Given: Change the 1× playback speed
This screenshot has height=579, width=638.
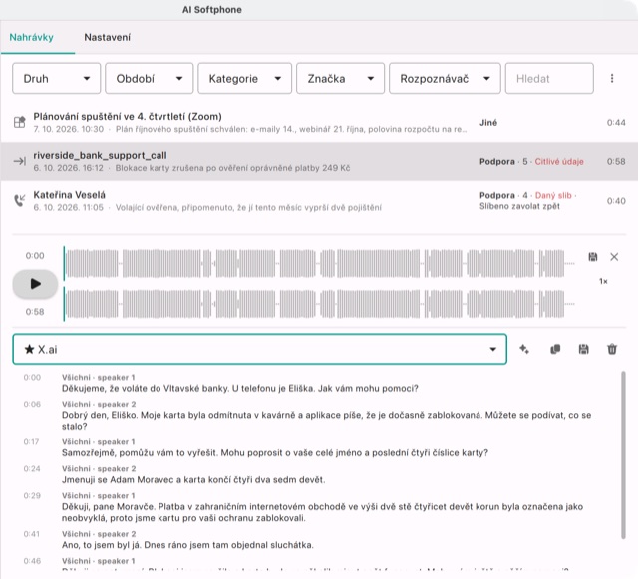Looking at the screenshot, I should [x=603, y=281].
